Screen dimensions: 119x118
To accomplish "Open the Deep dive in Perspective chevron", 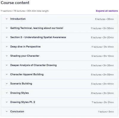I will (x=7, y=47).
